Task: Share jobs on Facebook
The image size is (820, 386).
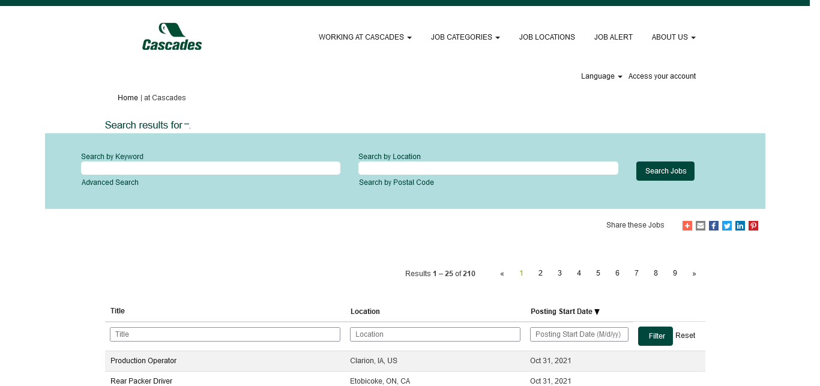Action: [714, 226]
